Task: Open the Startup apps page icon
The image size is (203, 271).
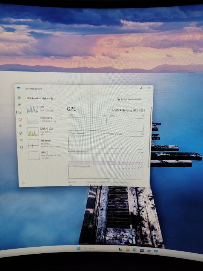Action: click(x=20, y=126)
